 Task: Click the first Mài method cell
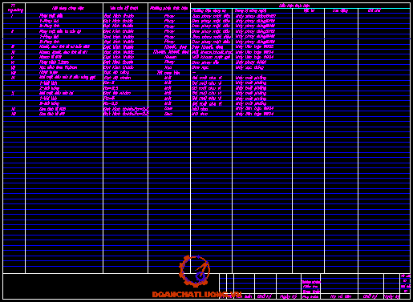tap(168, 78)
